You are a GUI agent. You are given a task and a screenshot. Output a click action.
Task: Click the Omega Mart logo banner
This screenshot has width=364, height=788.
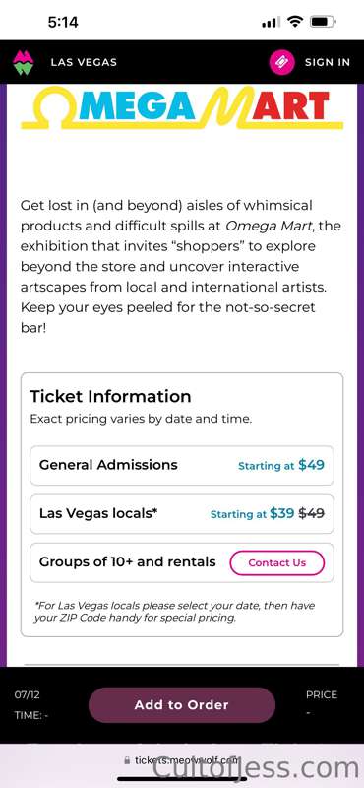(x=182, y=107)
